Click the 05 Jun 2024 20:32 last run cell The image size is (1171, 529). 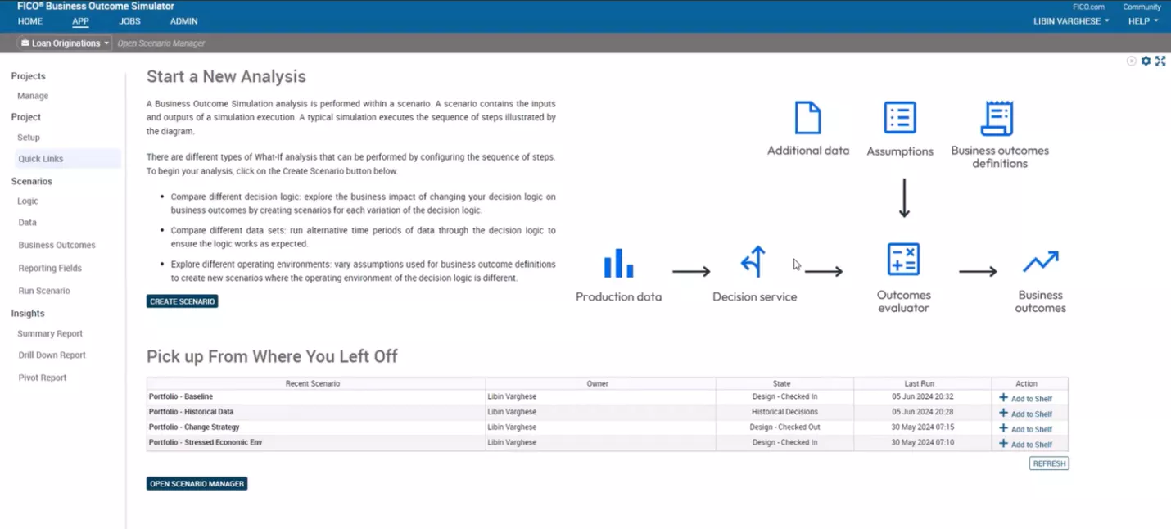pos(923,396)
